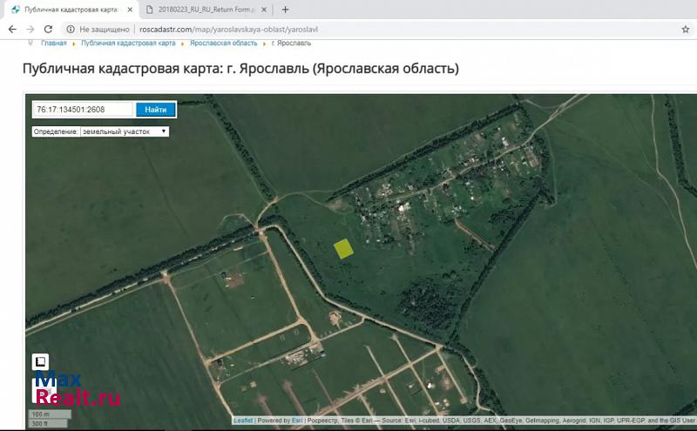Open a new browser tab
The image size is (697, 431).
pyautogui.click(x=285, y=10)
